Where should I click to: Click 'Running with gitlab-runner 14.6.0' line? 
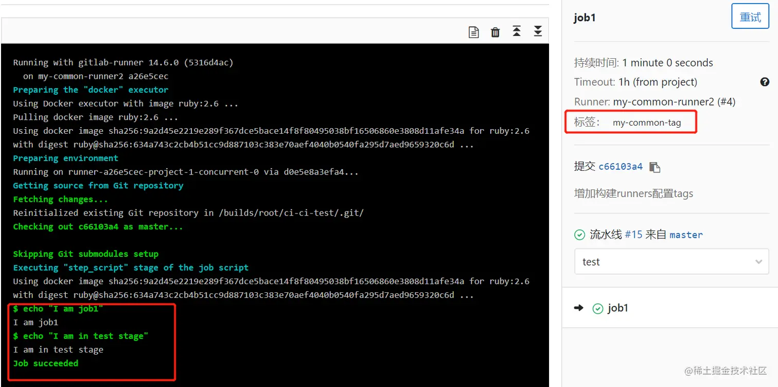click(x=123, y=63)
